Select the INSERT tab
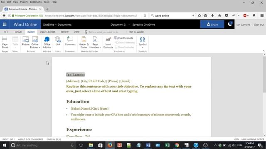The image size is (266, 149). point(31,32)
